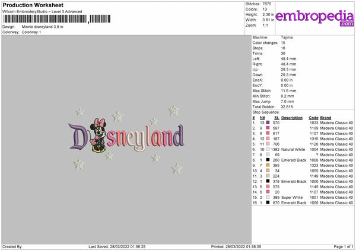Click the Stitches value '7675'
The image size is (356, 251).
click(267, 4)
